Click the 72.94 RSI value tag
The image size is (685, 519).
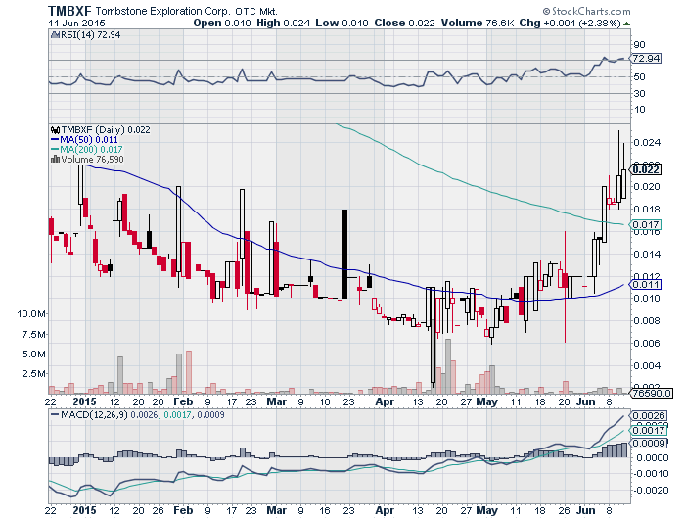[x=646, y=58]
